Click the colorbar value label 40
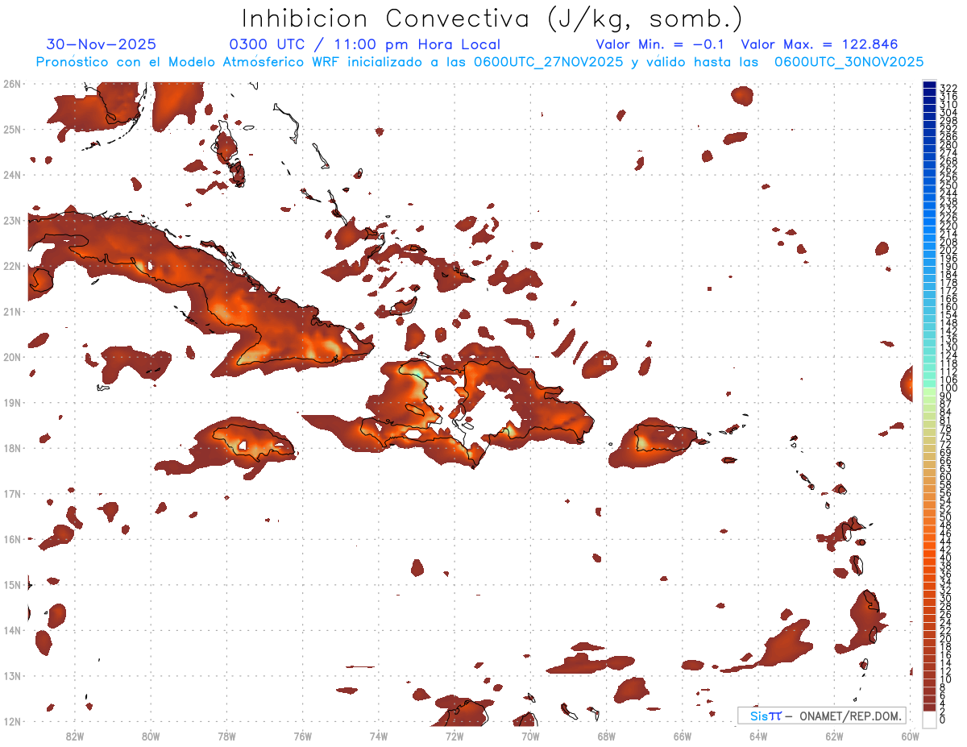Screen dimensions: 967x747 (946, 558)
